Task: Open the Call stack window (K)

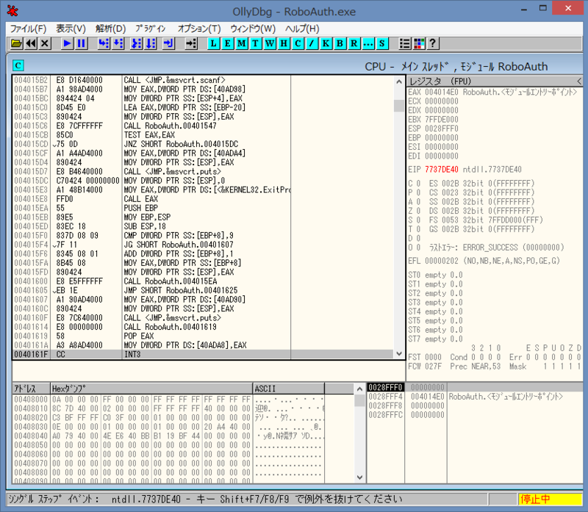Action: pos(326,43)
